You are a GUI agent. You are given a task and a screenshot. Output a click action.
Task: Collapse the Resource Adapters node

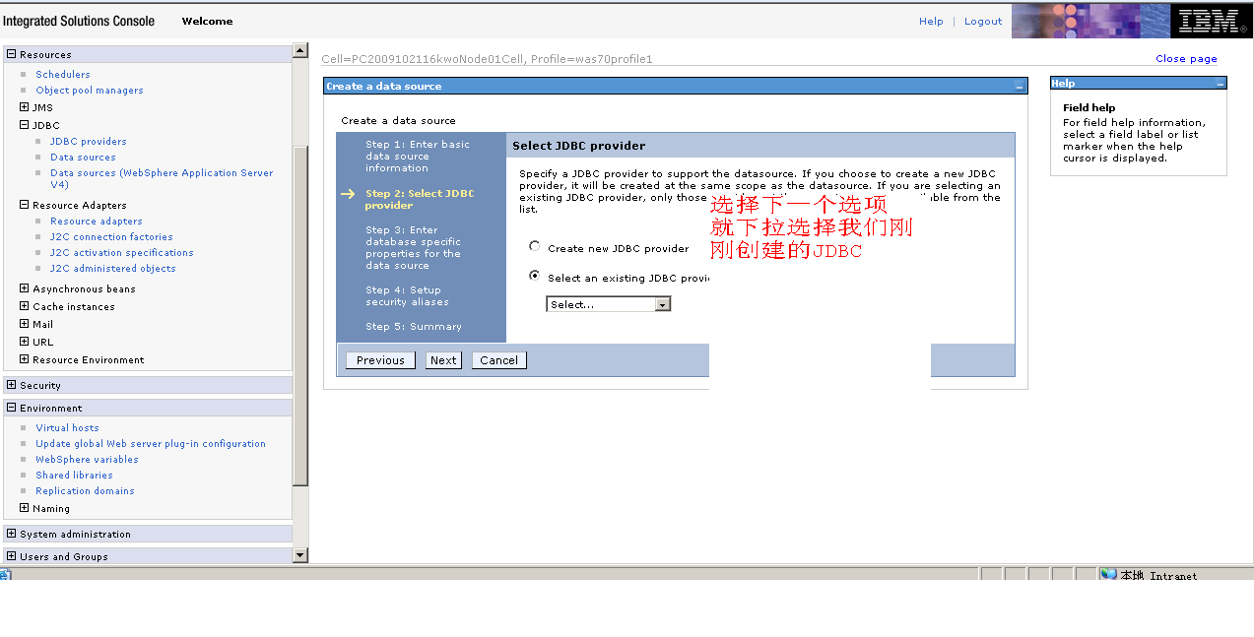point(25,205)
